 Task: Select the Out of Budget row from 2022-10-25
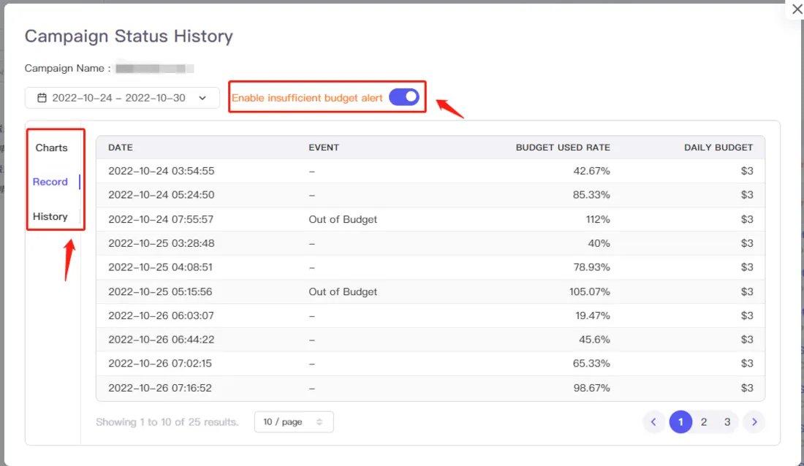pos(430,291)
